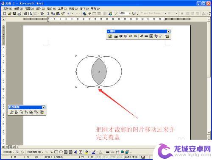Screen dimensions: 212x160
Task: Click Reset Picture icon in Picture toolbar
Action: 167,36
